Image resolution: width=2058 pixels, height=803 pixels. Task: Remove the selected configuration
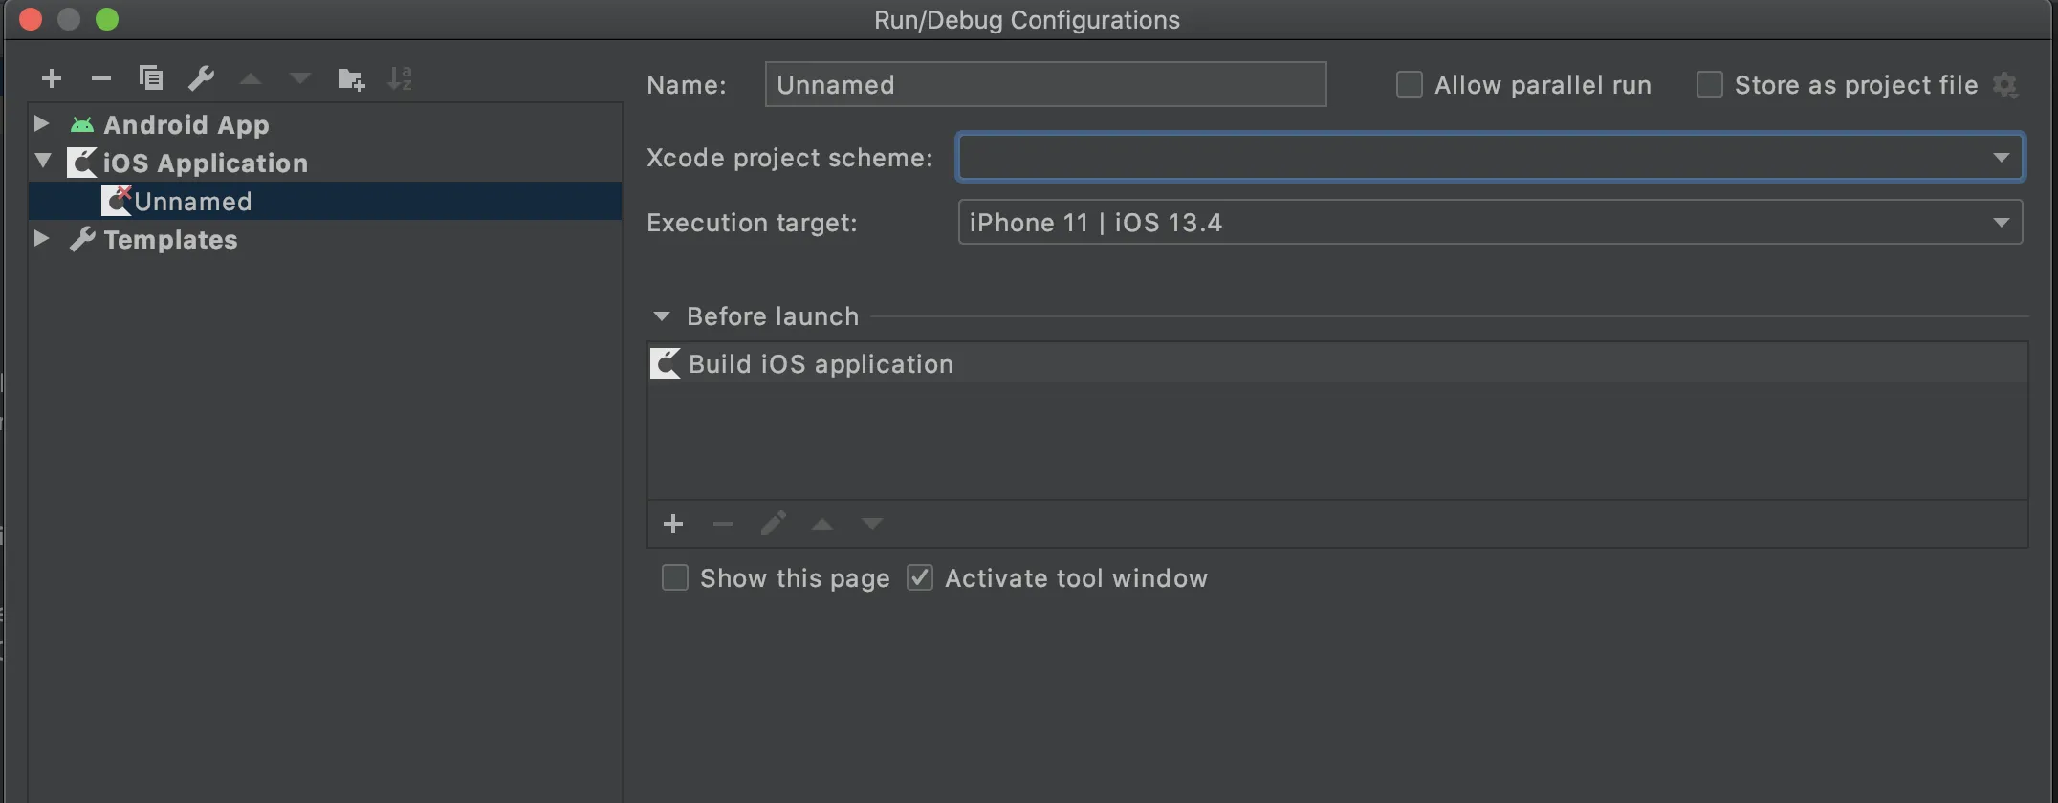click(x=101, y=78)
